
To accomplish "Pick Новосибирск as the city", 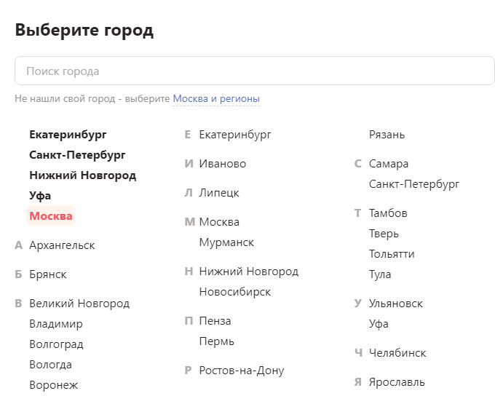I will click(235, 292).
